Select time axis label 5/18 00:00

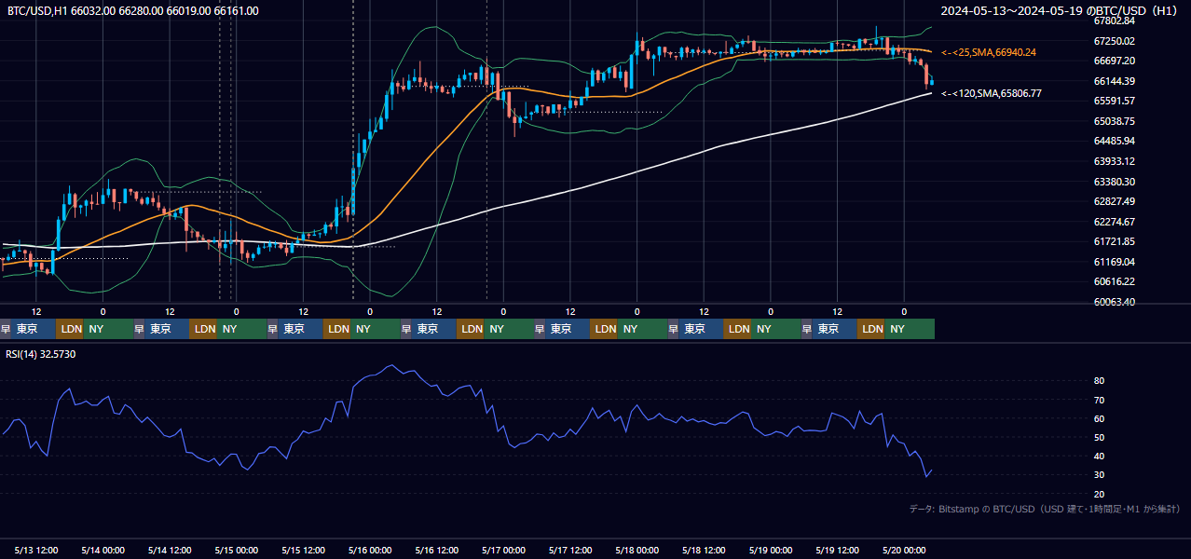coord(637,550)
